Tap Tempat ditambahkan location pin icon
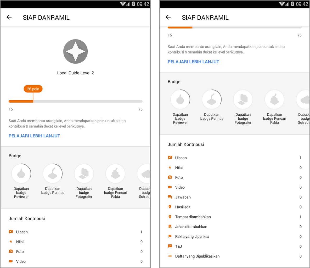 click(x=170, y=217)
